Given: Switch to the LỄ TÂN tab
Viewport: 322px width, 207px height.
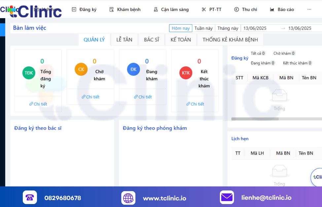Looking at the screenshot, I should (124, 40).
